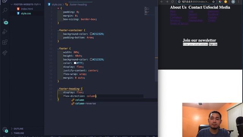243x137 pixels.
Task: Open the Manage settings gear
Action: [5, 130]
